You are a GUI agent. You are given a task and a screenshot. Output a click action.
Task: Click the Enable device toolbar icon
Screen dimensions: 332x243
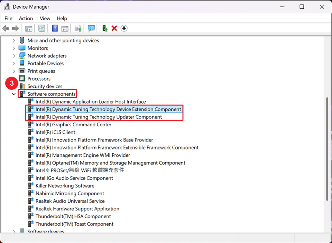point(105,28)
